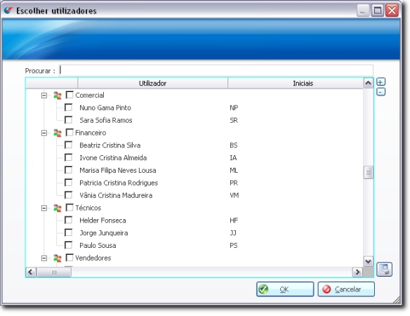Click the expand-all plus icon beside list

381,82
